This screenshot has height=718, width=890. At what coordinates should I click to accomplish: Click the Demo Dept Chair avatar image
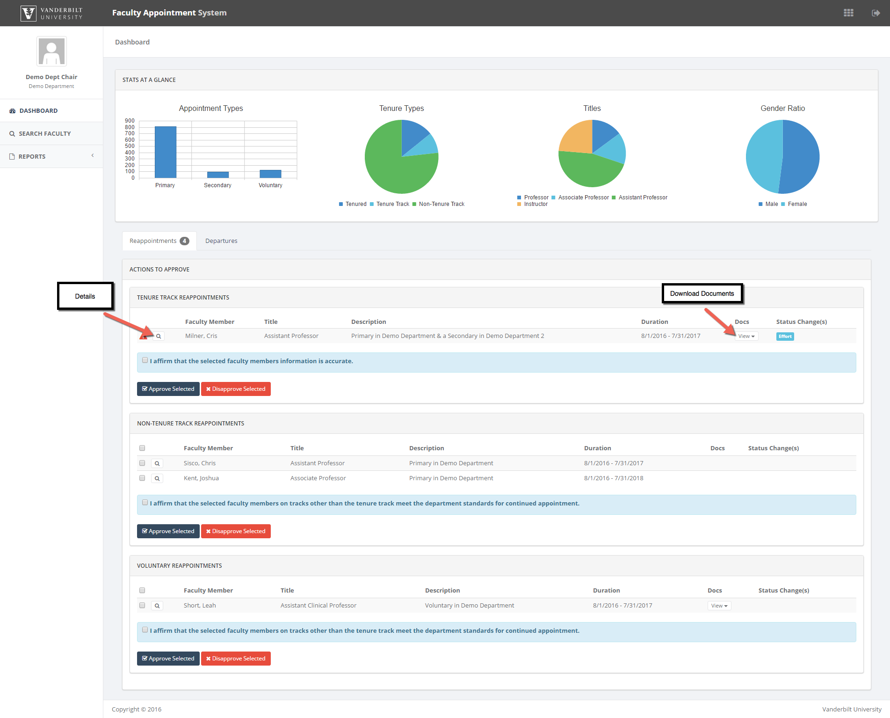coord(51,51)
